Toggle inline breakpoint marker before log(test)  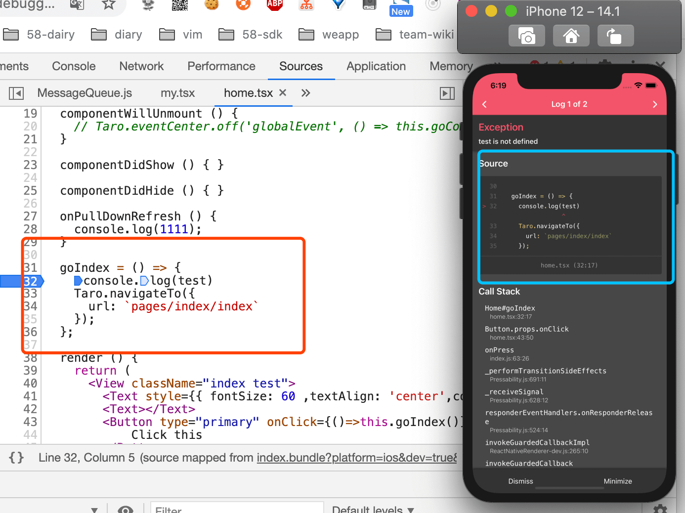144,281
